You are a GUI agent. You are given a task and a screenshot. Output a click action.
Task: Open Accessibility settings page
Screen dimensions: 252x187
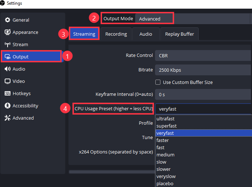[32, 106]
